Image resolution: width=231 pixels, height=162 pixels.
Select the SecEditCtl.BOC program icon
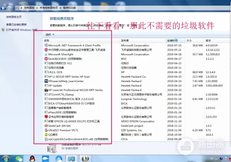(46, 59)
